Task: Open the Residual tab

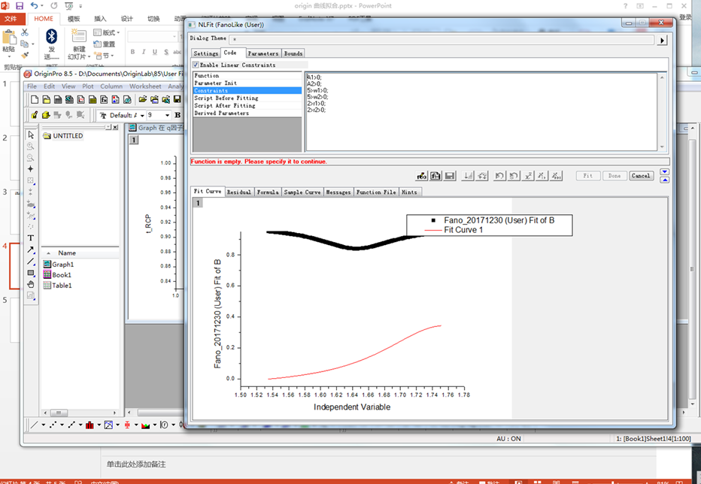Action: click(x=238, y=192)
